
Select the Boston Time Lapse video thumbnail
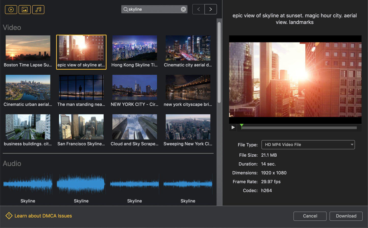click(28, 48)
